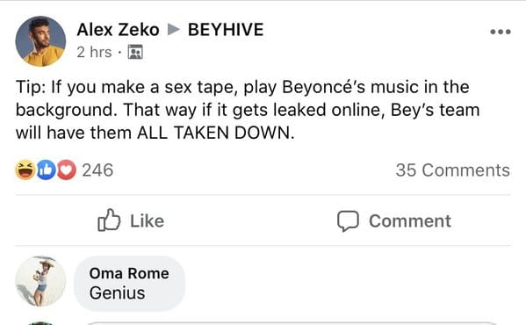Click the group audience icon beside 2 hrs
Screen dimensions: 526x325
[x=135, y=52]
